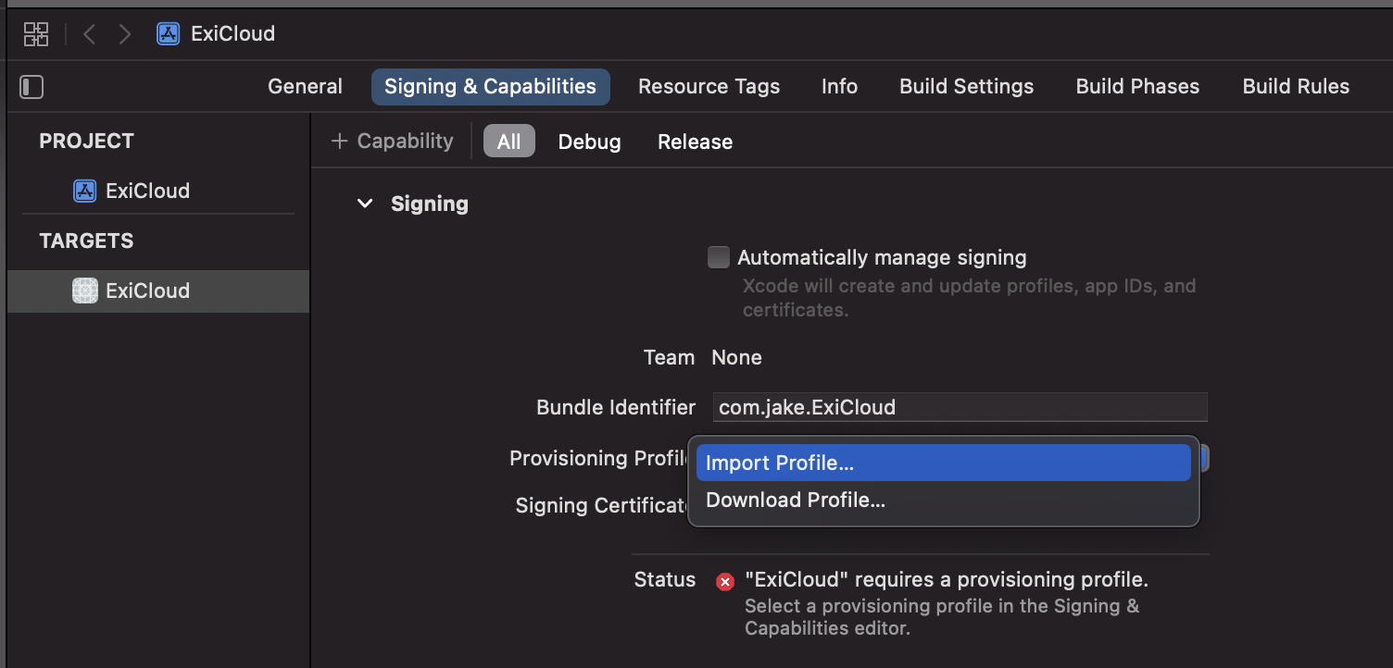Click the Provisioning Profile dropdown arrow
Screen dimensions: 1393x668
(1204, 459)
